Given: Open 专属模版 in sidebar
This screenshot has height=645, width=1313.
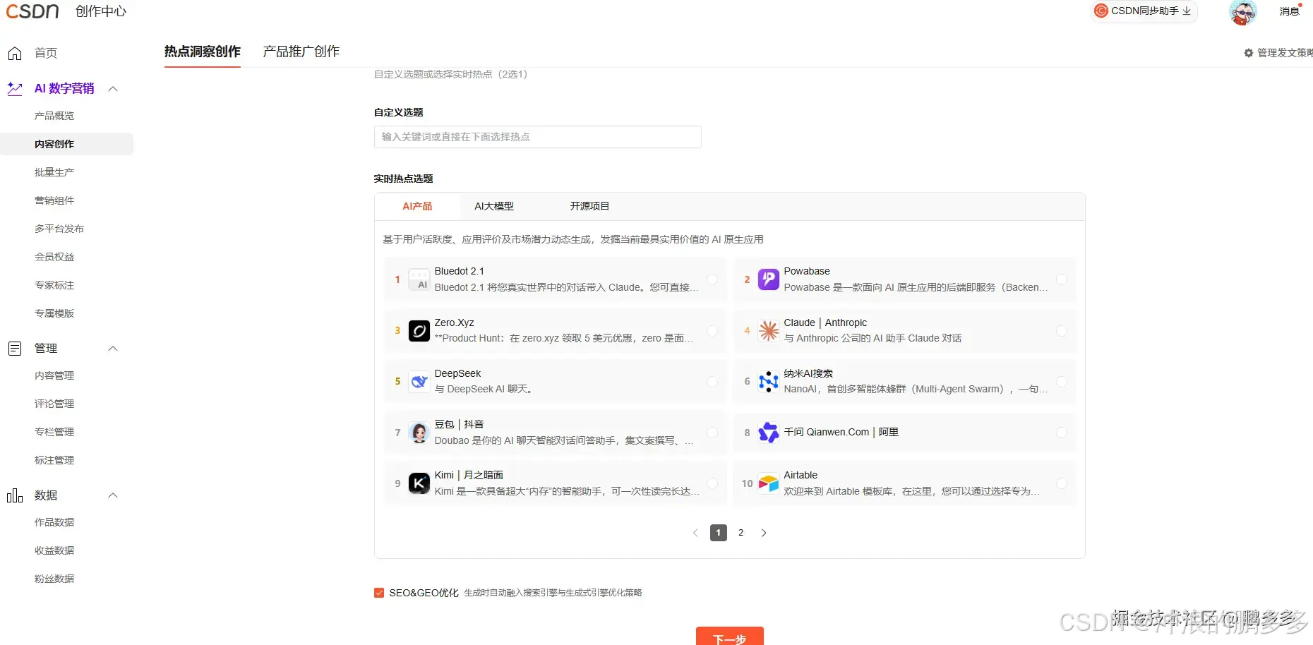Looking at the screenshot, I should 54,313.
